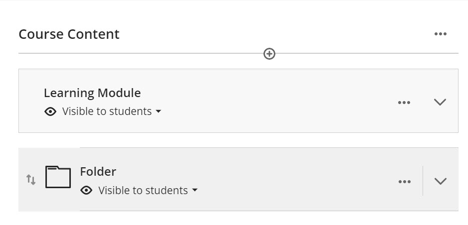Open Course Content more options ellipsis

click(x=440, y=34)
